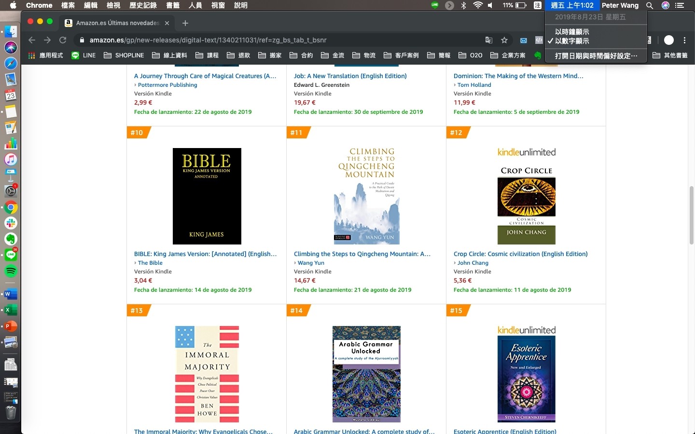Screen dimensions: 695x434
Task: Click the browser forward arrow
Action: (x=47, y=40)
